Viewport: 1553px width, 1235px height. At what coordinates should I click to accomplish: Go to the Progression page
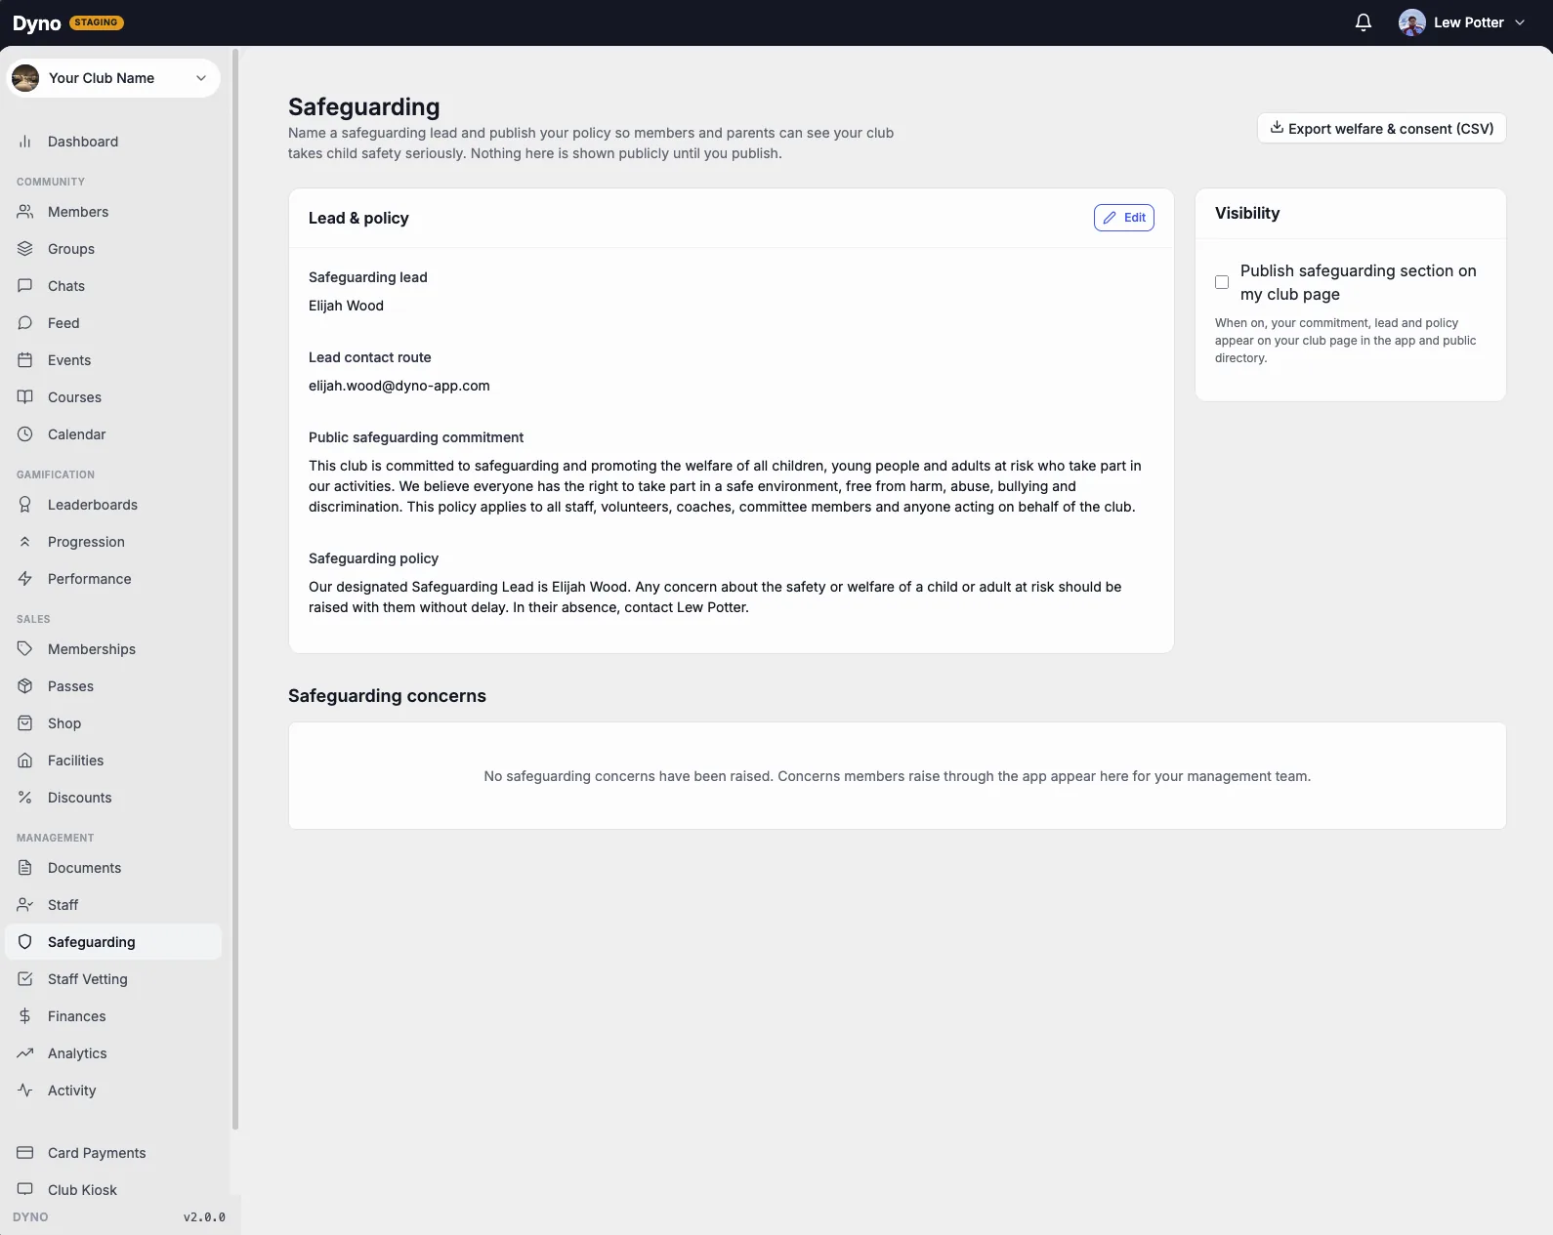[113, 542]
